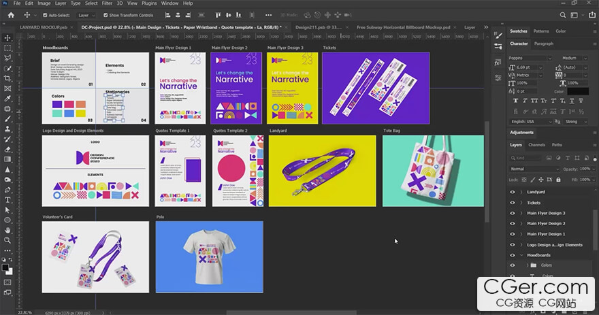Select the Path Selection arrow tool
599x315 pixels.
[x=7, y=210]
